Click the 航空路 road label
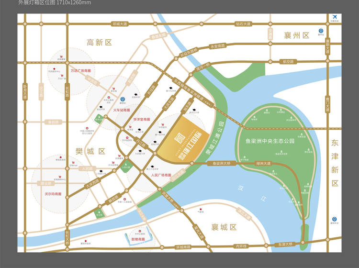 [x=288, y=62]
